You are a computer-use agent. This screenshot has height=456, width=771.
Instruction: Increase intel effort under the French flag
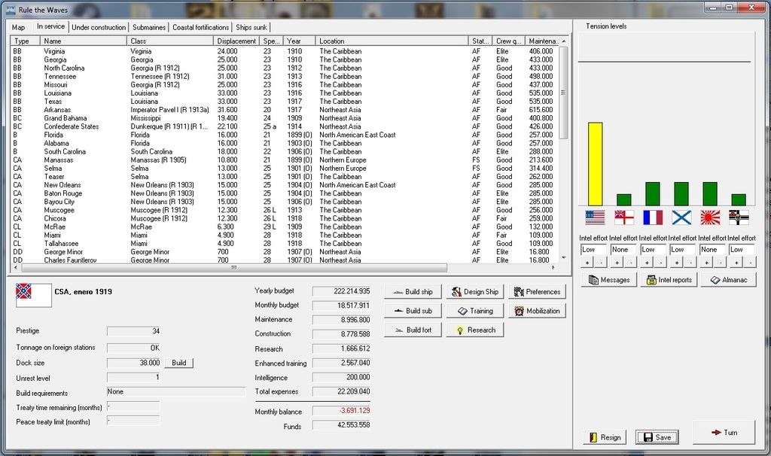pos(647,263)
